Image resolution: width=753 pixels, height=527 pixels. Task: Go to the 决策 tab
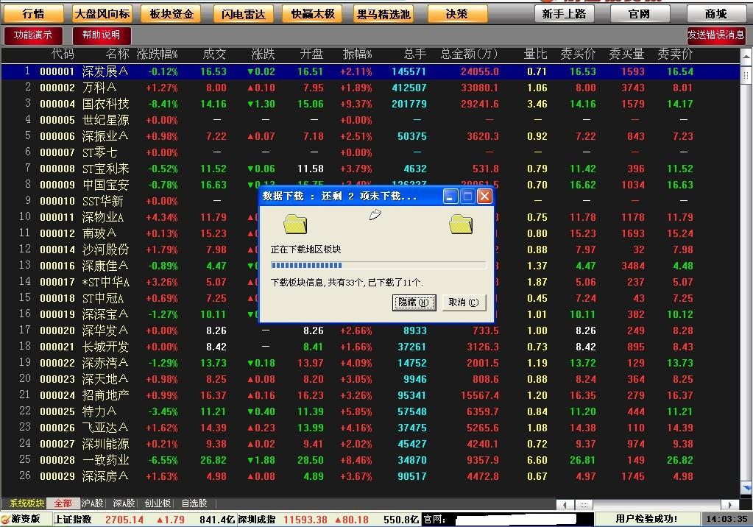pos(456,14)
